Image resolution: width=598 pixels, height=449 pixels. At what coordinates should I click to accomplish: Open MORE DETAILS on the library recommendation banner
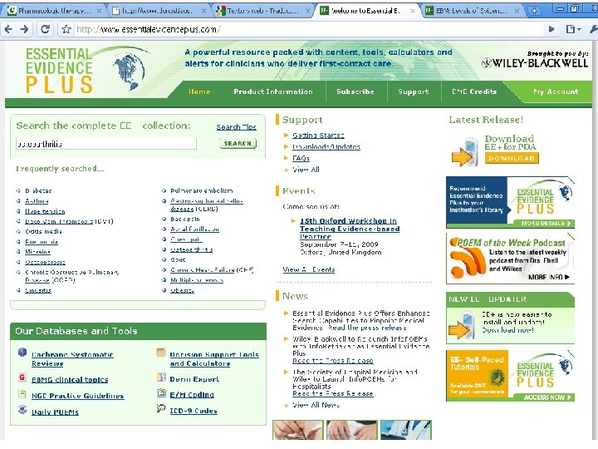[546, 224]
